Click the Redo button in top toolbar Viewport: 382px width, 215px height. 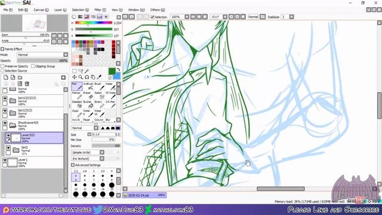[131, 17]
